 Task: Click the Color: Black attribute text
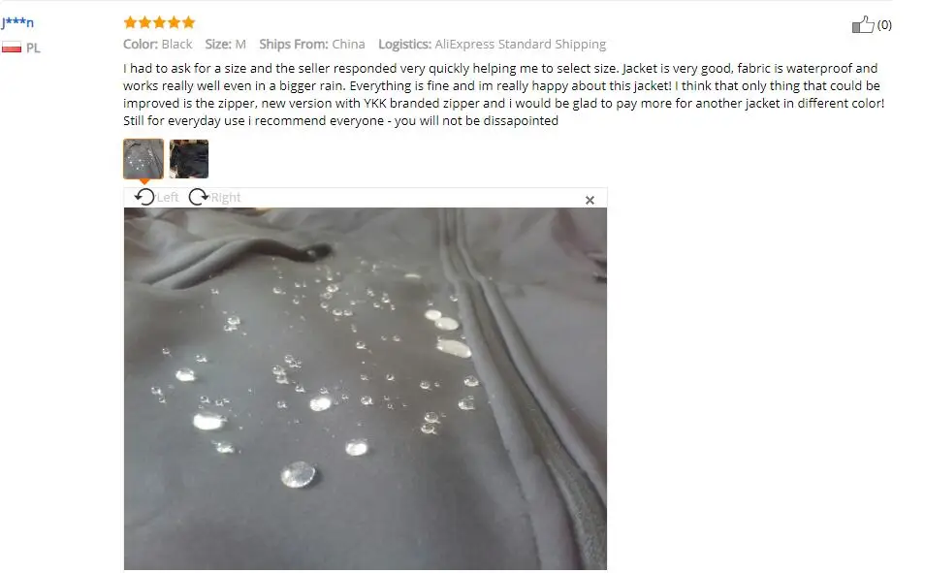pyautogui.click(x=157, y=45)
